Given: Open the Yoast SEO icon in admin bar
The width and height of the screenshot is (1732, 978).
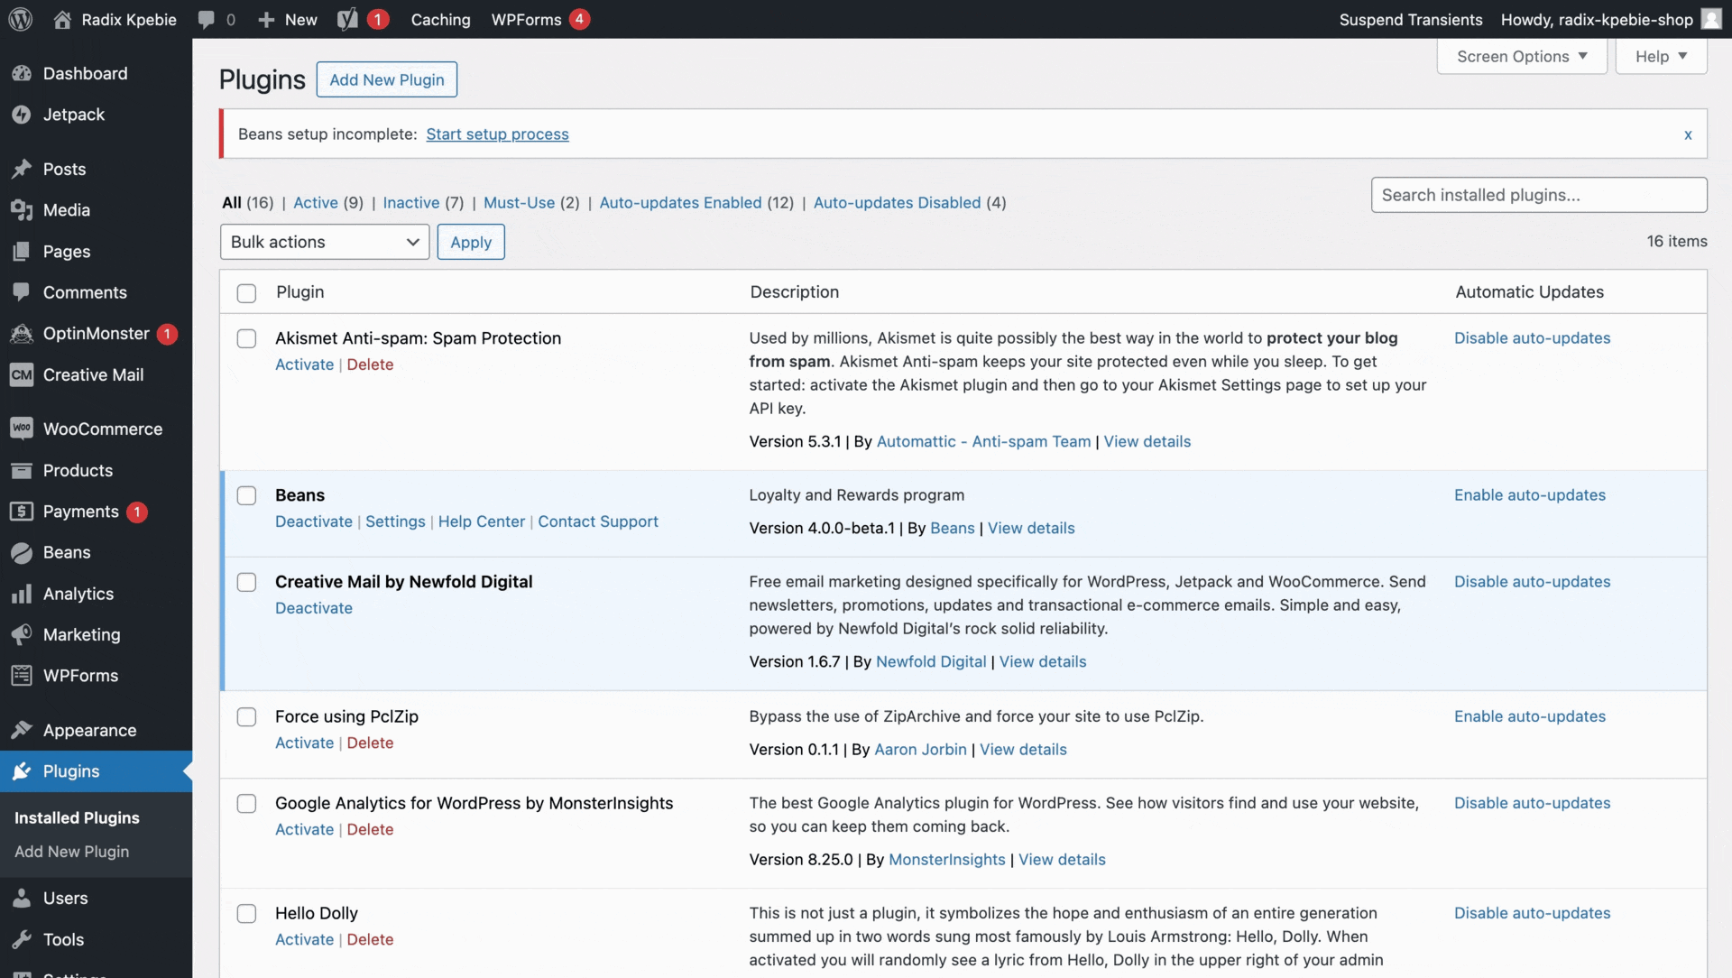Looking at the screenshot, I should (x=347, y=19).
